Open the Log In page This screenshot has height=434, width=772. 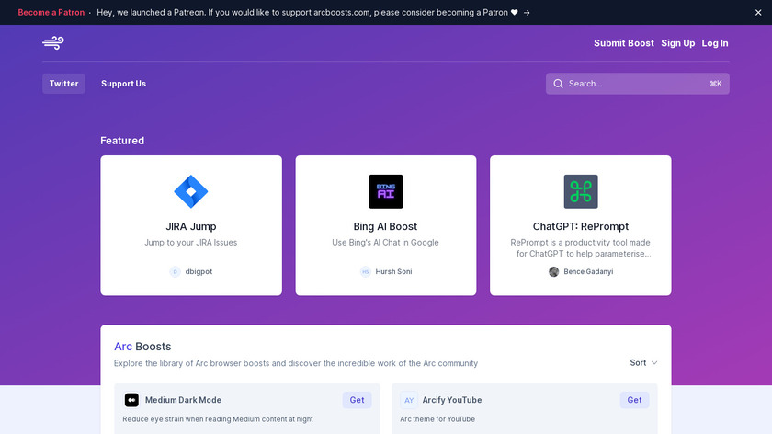tap(714, 43)
